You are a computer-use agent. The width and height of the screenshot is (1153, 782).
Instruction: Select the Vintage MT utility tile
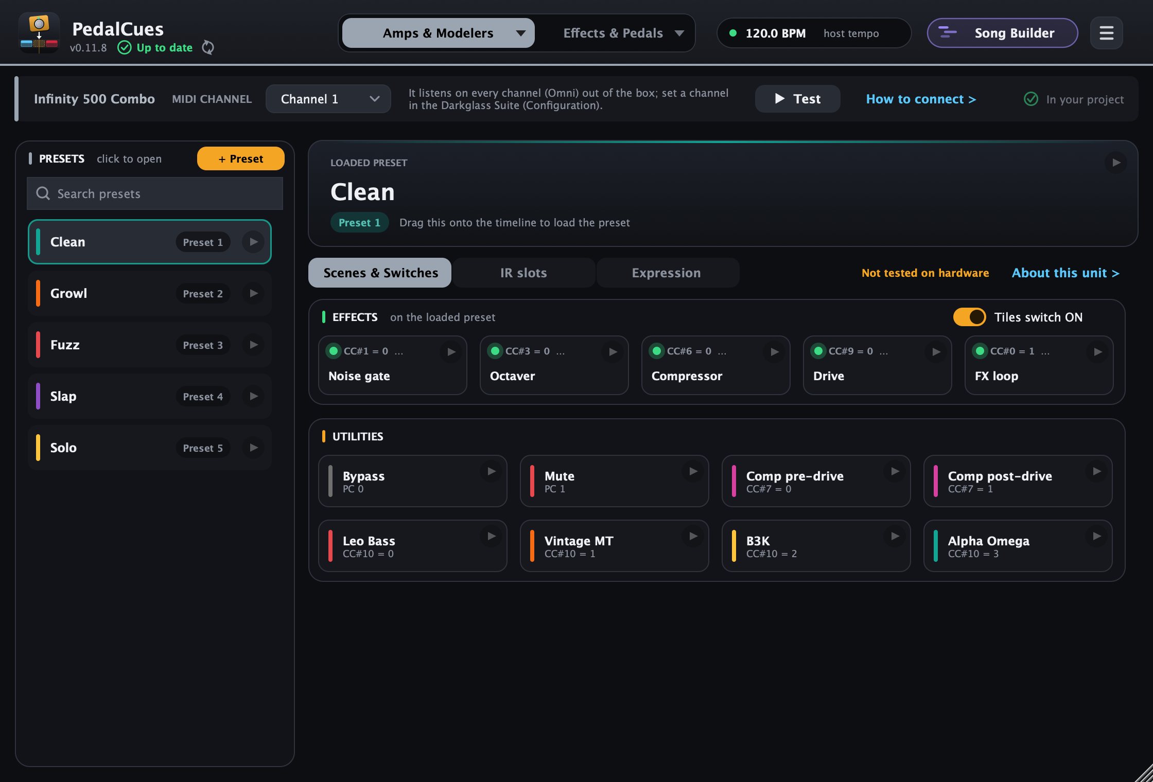tap(614, 546)
